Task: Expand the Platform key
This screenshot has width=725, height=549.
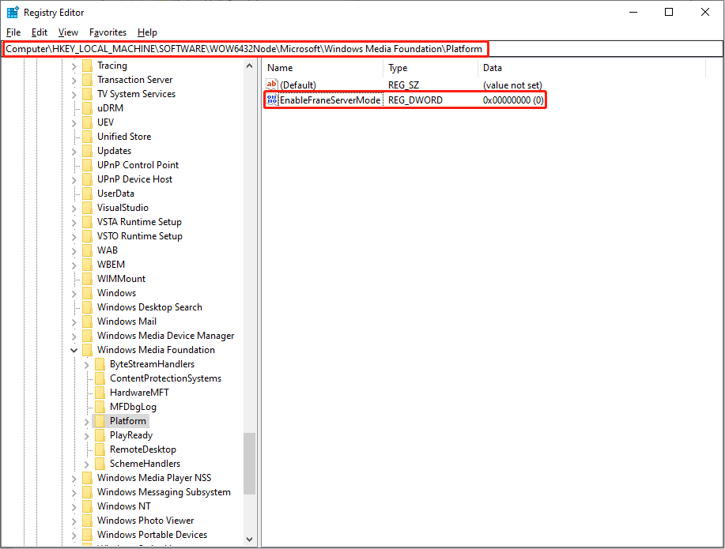Action: coord(86,422)
